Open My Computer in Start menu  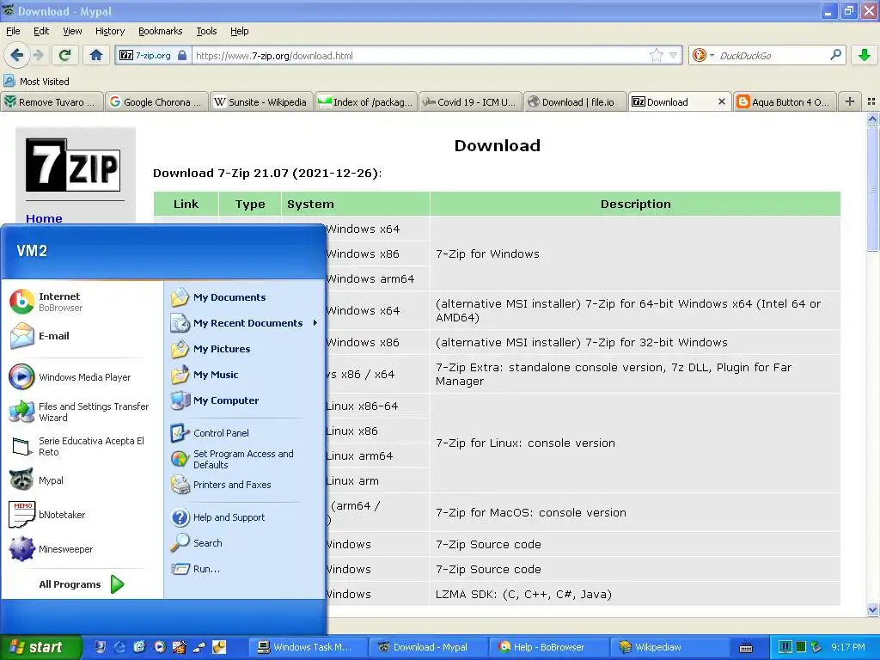pos(244,400)
